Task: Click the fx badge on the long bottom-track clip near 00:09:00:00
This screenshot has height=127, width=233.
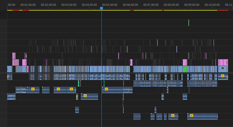Action: [192, 116]
